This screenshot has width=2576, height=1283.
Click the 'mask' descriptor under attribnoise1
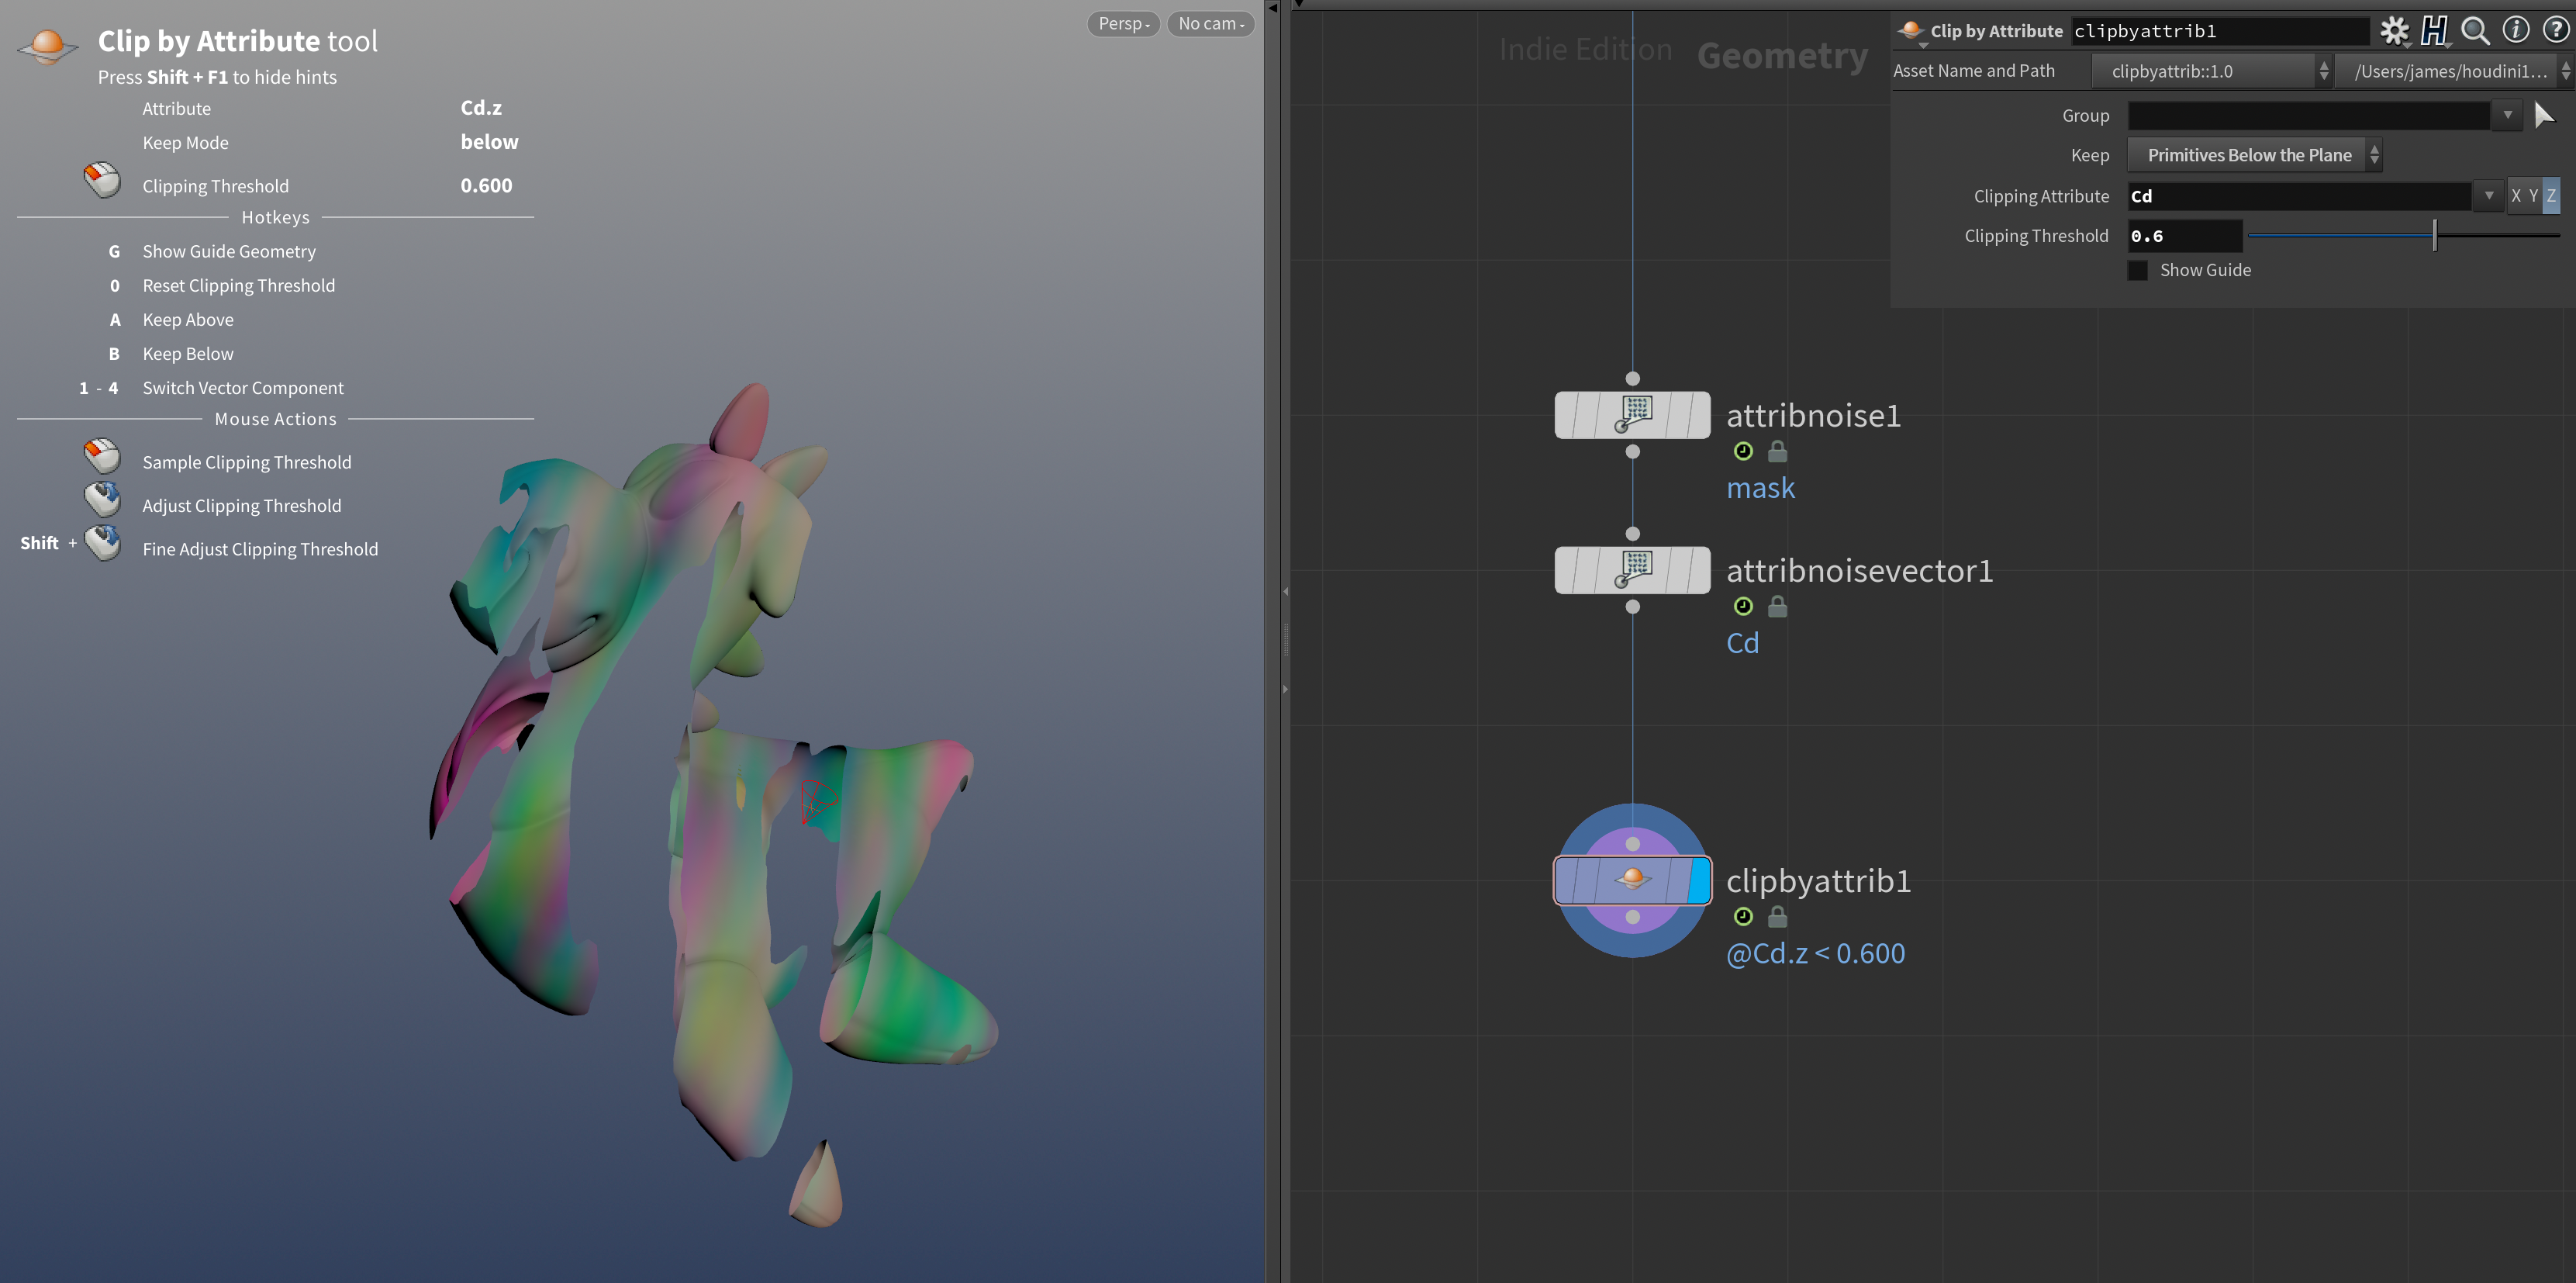pyautogui.click(x=1760, y=488)
